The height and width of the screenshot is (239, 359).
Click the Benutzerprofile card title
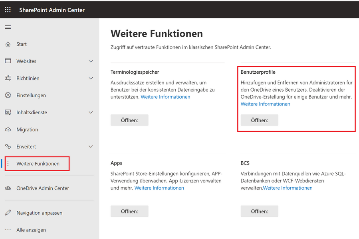(258, 72)
